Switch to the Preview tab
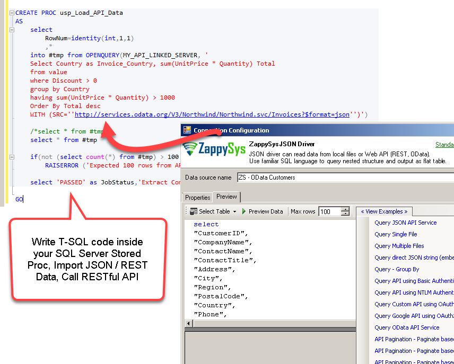The width and height of the screenshot is (454, 364). click(226, 197)
